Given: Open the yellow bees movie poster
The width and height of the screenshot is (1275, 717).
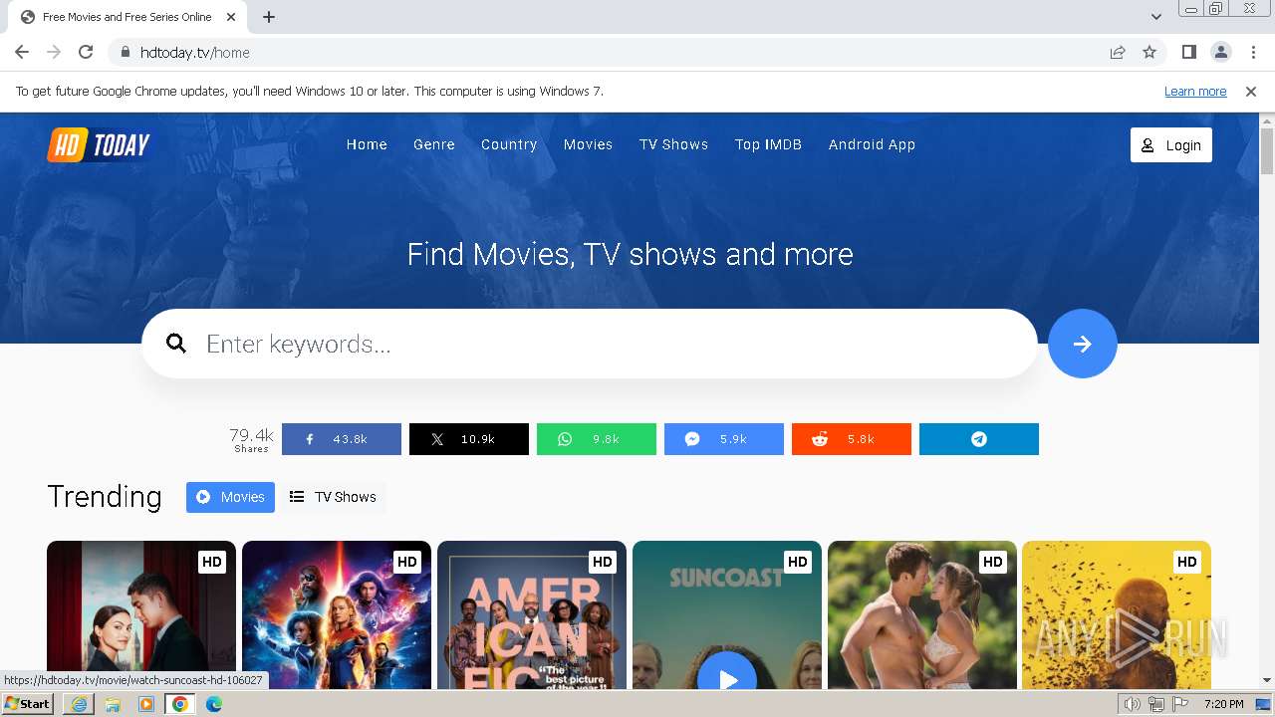Looking at the screenshot, I should click(1117, 614).
